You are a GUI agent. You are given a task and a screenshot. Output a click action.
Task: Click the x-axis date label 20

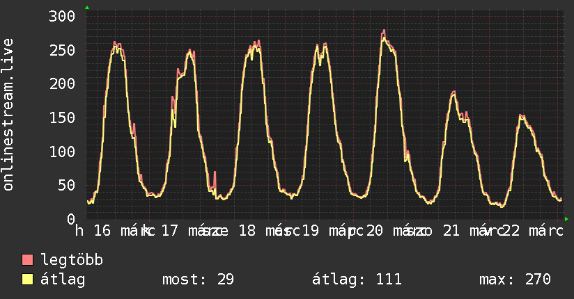click(375, 231)
